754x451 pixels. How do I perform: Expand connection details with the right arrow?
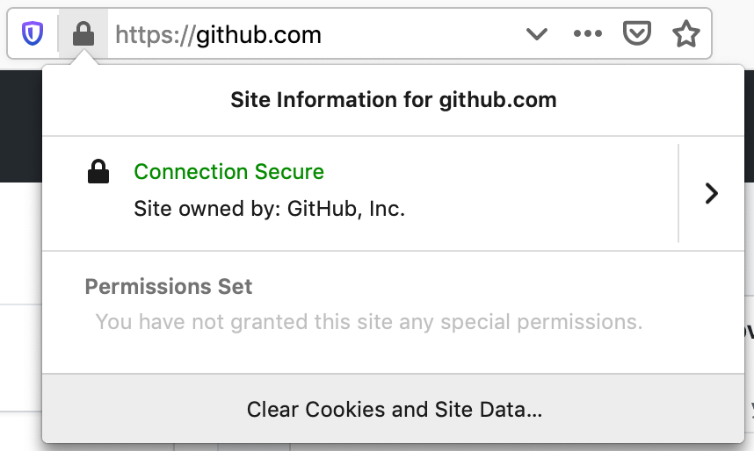tap(712, 194)
